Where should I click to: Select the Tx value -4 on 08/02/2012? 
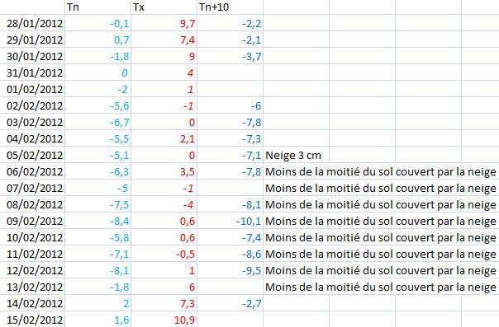[164, 204]
